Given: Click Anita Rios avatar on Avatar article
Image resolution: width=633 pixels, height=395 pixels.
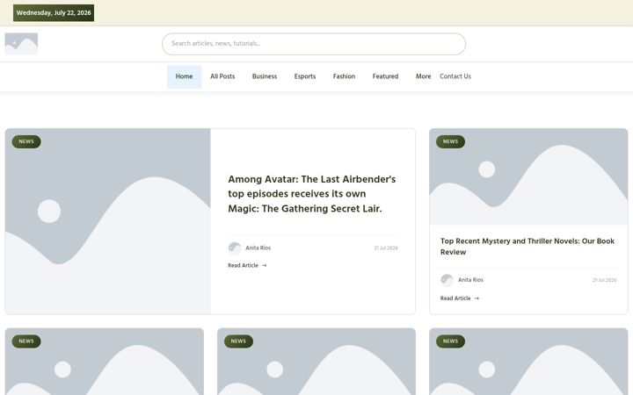Looking at the screenshot, I should click(235, 248).
